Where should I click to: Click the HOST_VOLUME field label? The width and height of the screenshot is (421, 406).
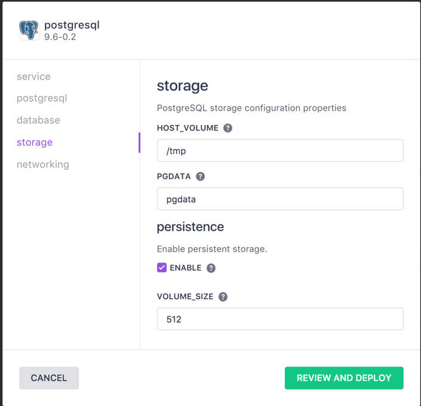[188, 128]
